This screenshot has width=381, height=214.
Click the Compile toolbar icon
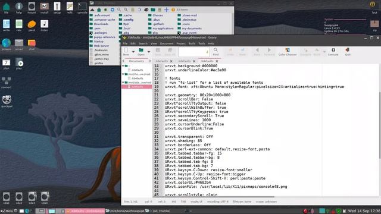(x=305, y=50)
